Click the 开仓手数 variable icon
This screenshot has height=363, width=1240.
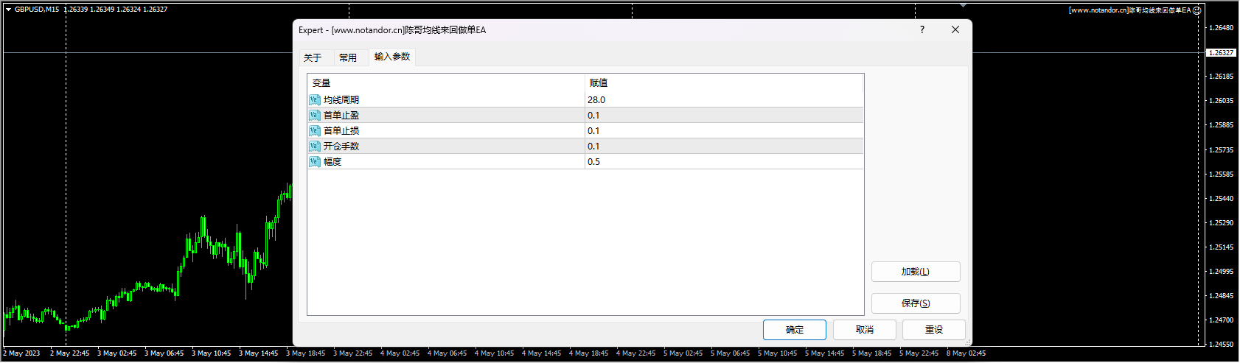coord(315,146)
